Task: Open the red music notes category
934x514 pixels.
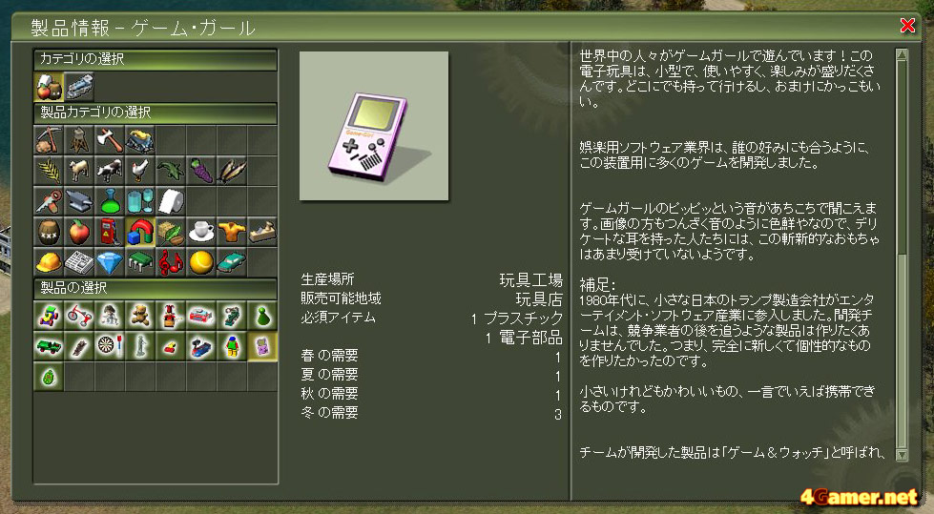Action: coord(171,262)
